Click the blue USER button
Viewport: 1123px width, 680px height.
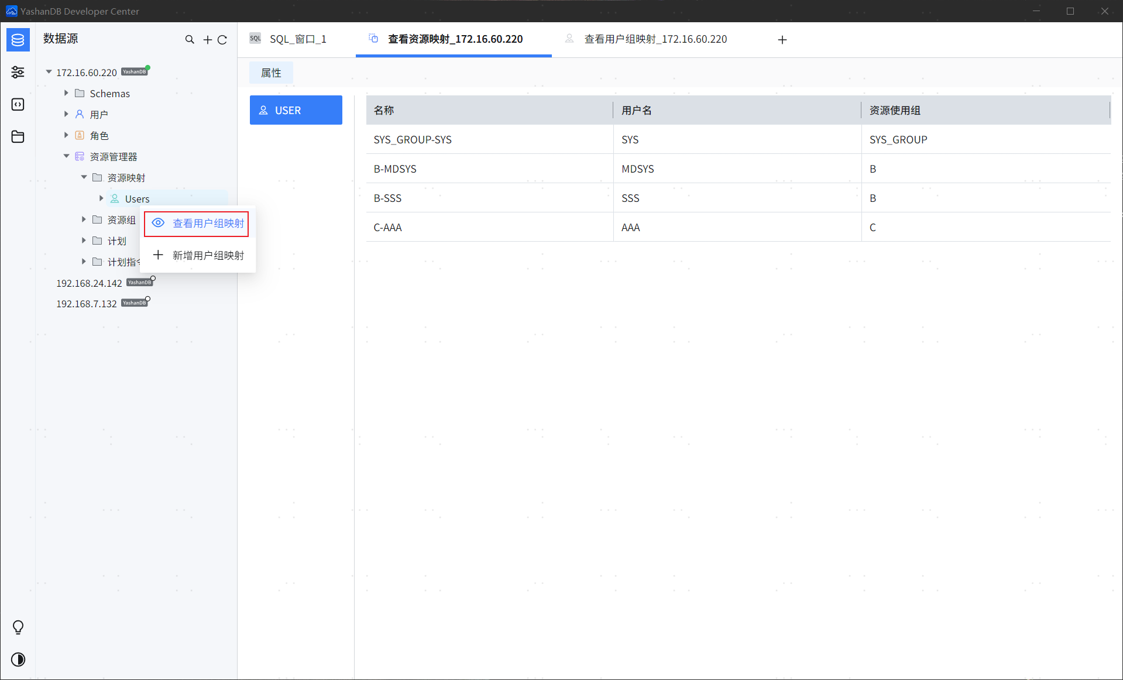296,110
